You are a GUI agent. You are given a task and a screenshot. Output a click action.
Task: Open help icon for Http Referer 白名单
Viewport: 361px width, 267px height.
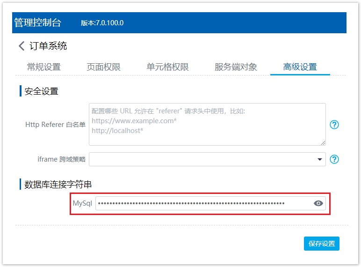click(x=334, y=125)
